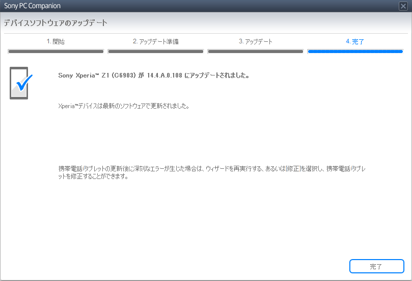Image resolution: width=412 pixels, height=281 pixels.
Task: Click the デバイスソフトウェアのアップデート heading
Action: click(x=56, y=23)
